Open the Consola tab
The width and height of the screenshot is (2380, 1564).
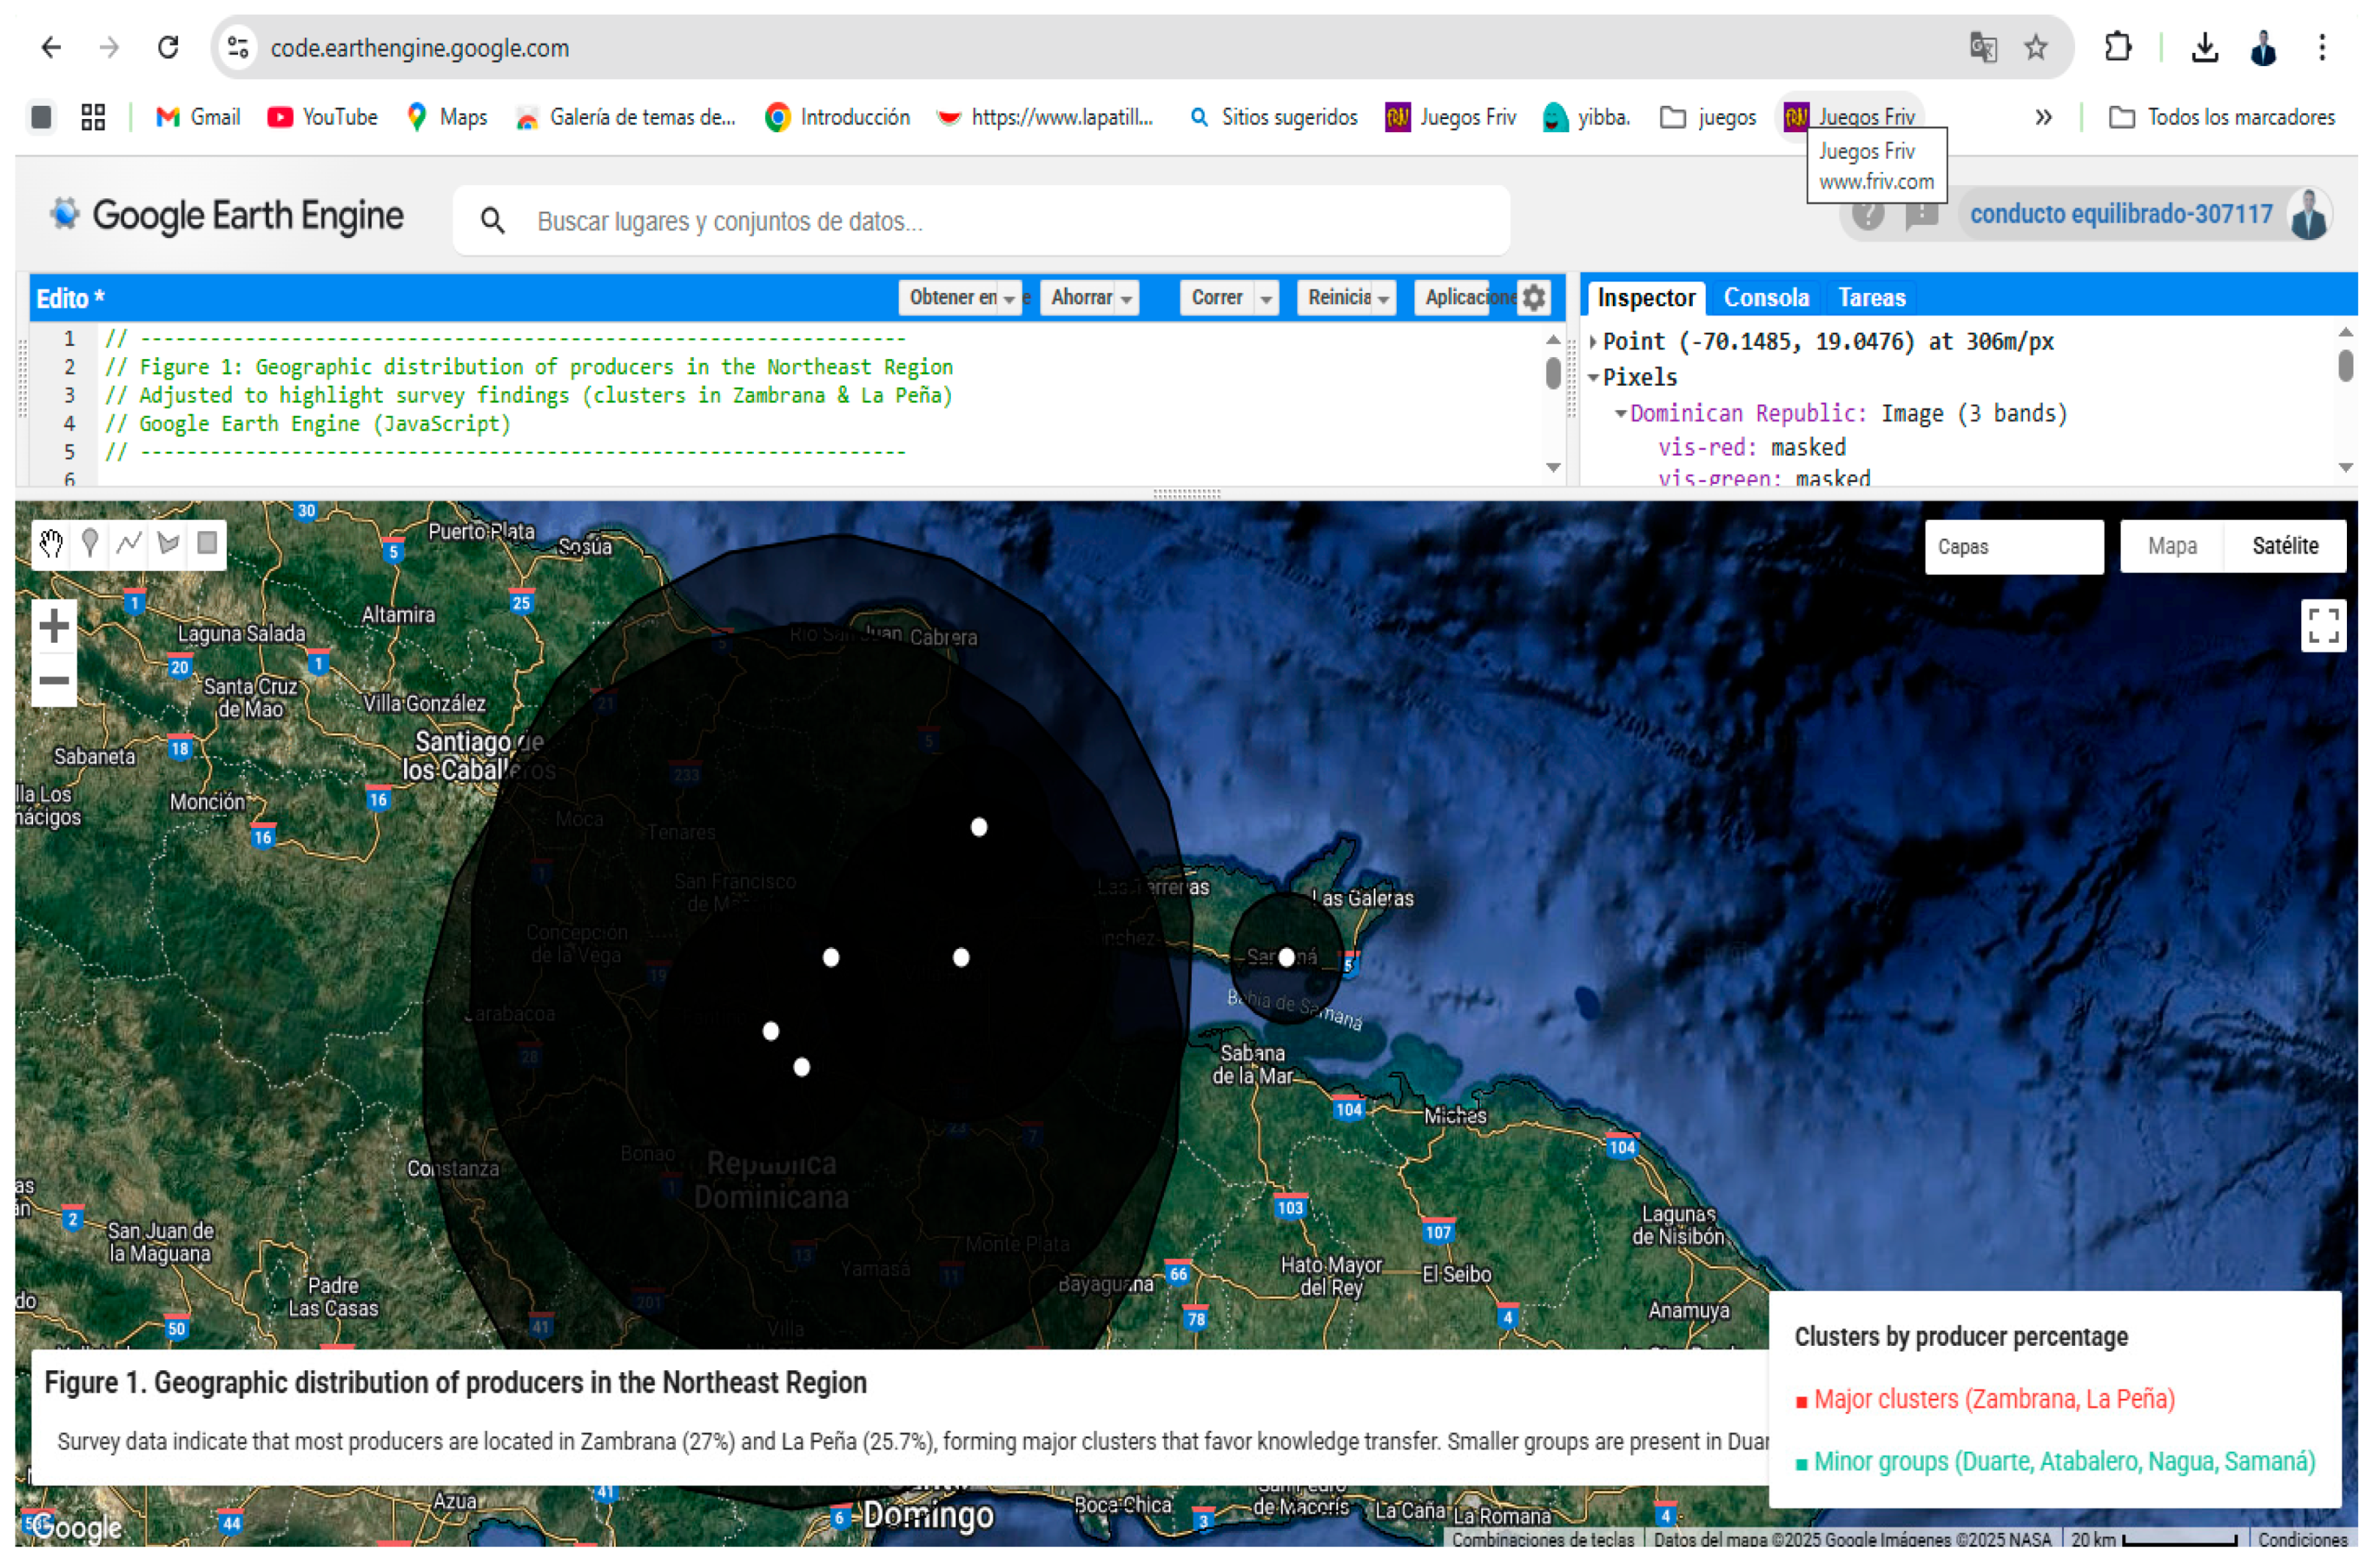pyautogui.click(x=1766, y=298)
